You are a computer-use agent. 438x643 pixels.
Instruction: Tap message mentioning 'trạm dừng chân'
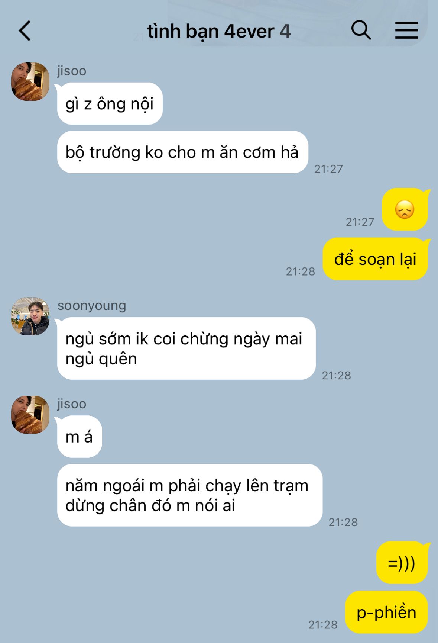point(189,495)
